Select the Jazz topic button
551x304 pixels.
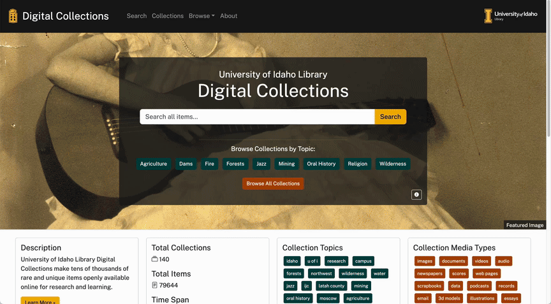pos(261,164)
